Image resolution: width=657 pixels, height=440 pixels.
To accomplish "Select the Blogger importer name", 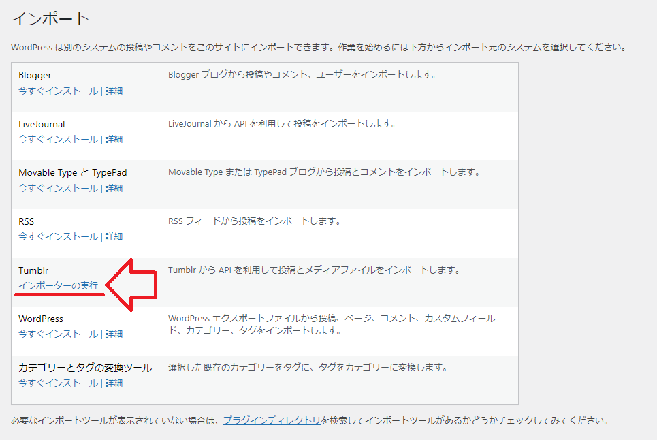I will (x=35, y=76).
